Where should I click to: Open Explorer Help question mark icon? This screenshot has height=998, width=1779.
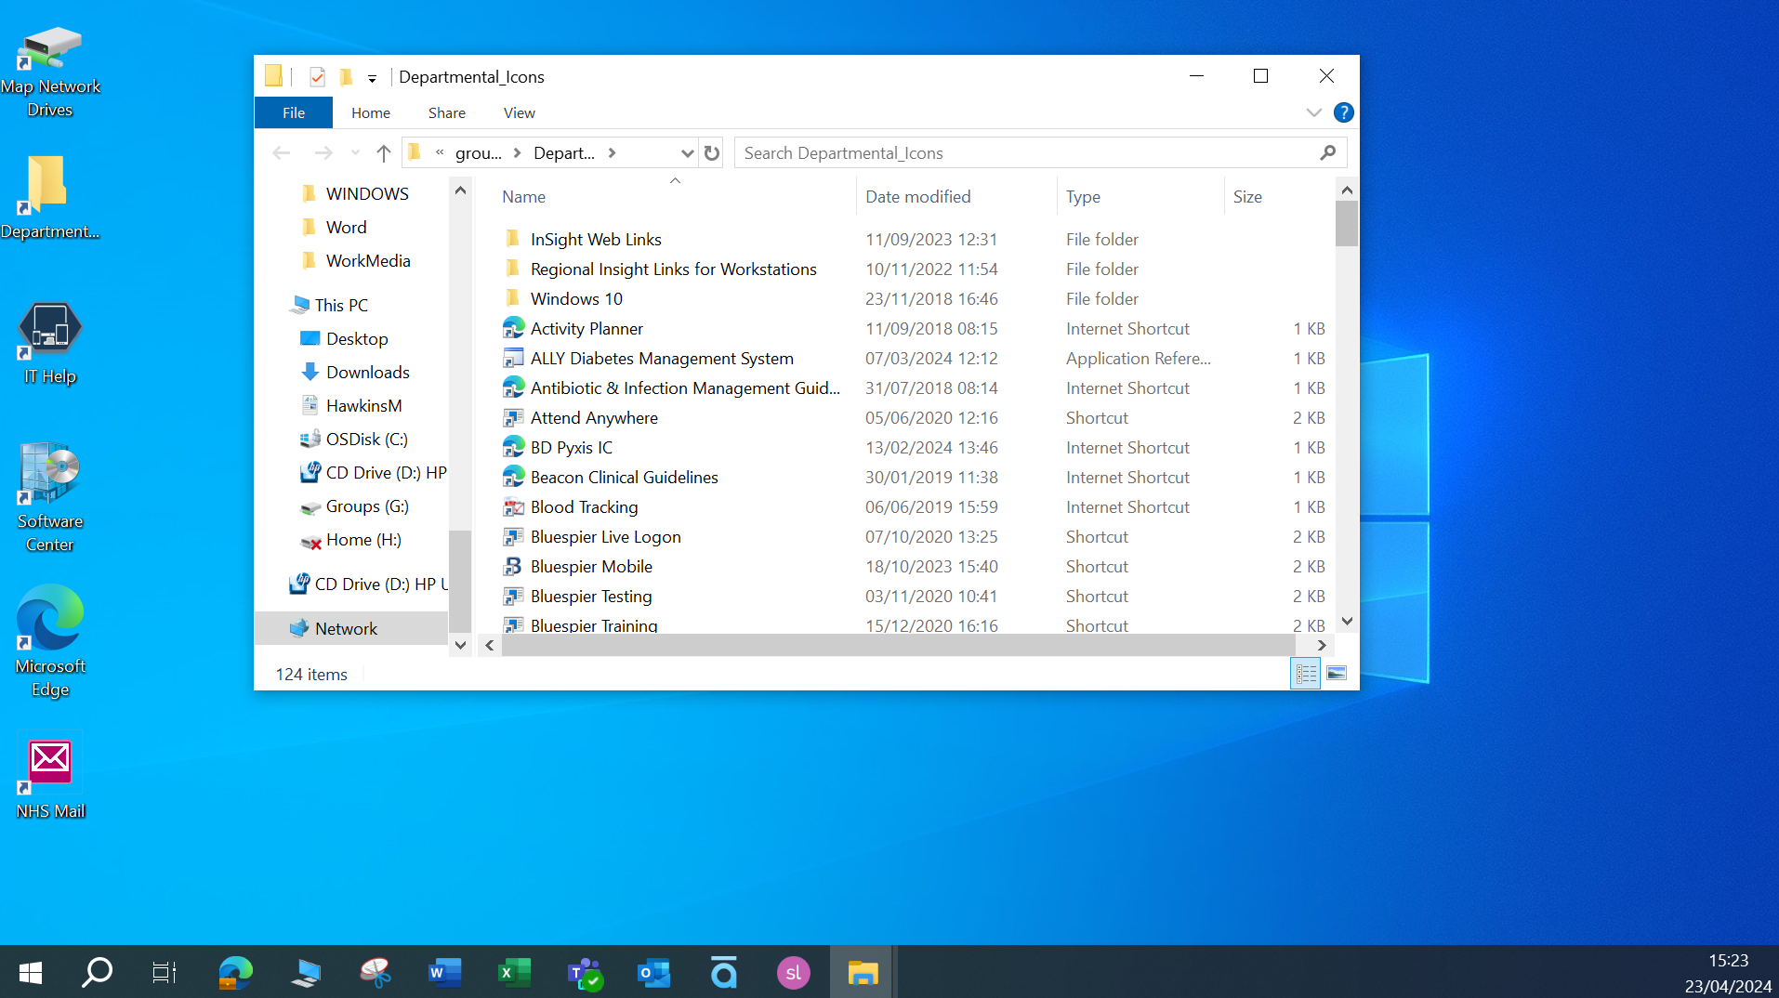point(1343,112)
